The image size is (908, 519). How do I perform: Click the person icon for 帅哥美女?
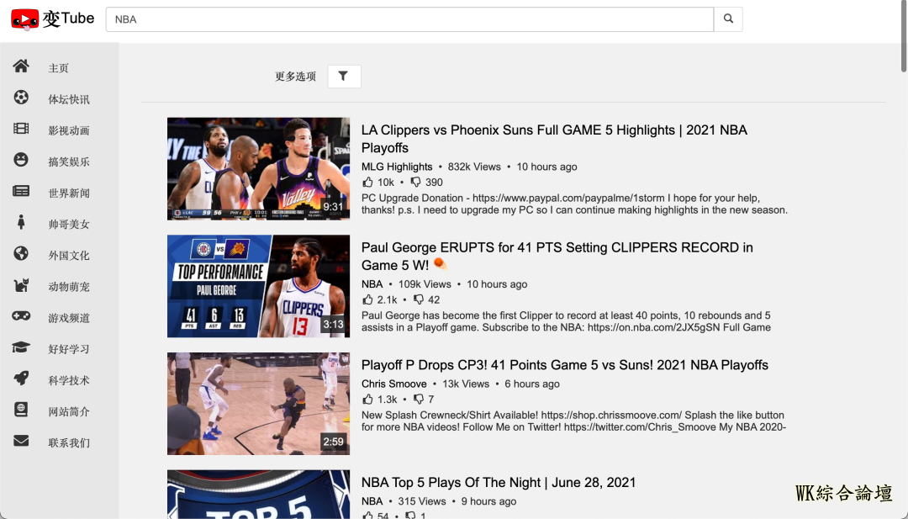[x=21, y=222]
